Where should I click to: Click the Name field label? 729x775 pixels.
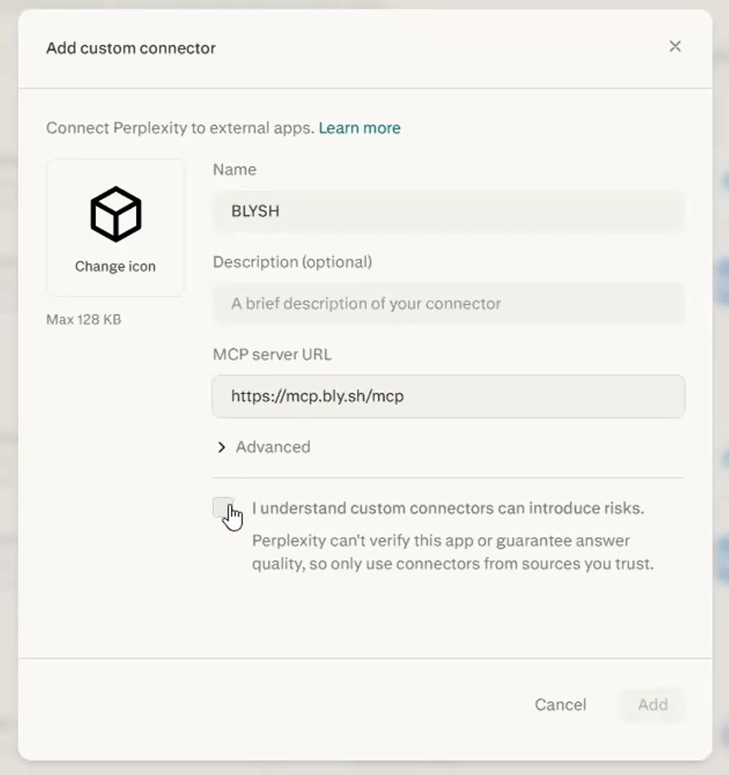(234, 170)
